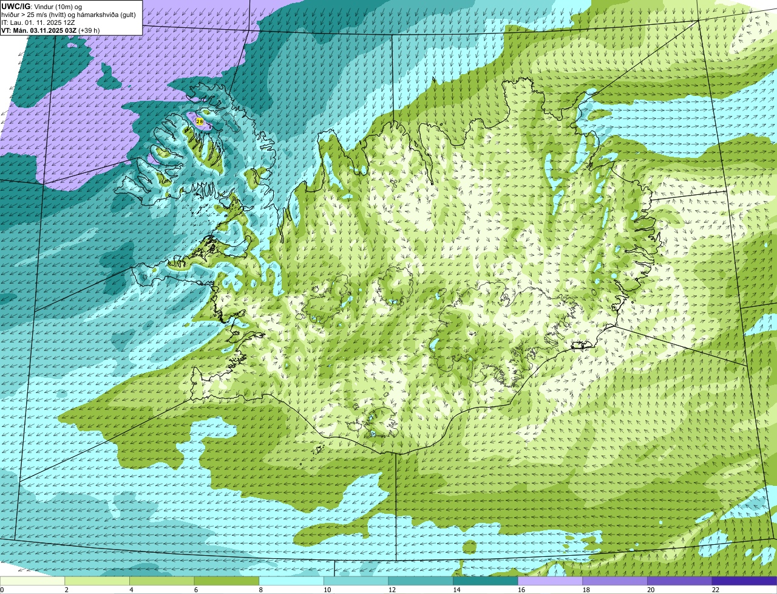The width and height of the screenshot is (777, 594).
Task: Select the 6–8 m/s olive green legend swatch
Action: (x=226, y=581)
